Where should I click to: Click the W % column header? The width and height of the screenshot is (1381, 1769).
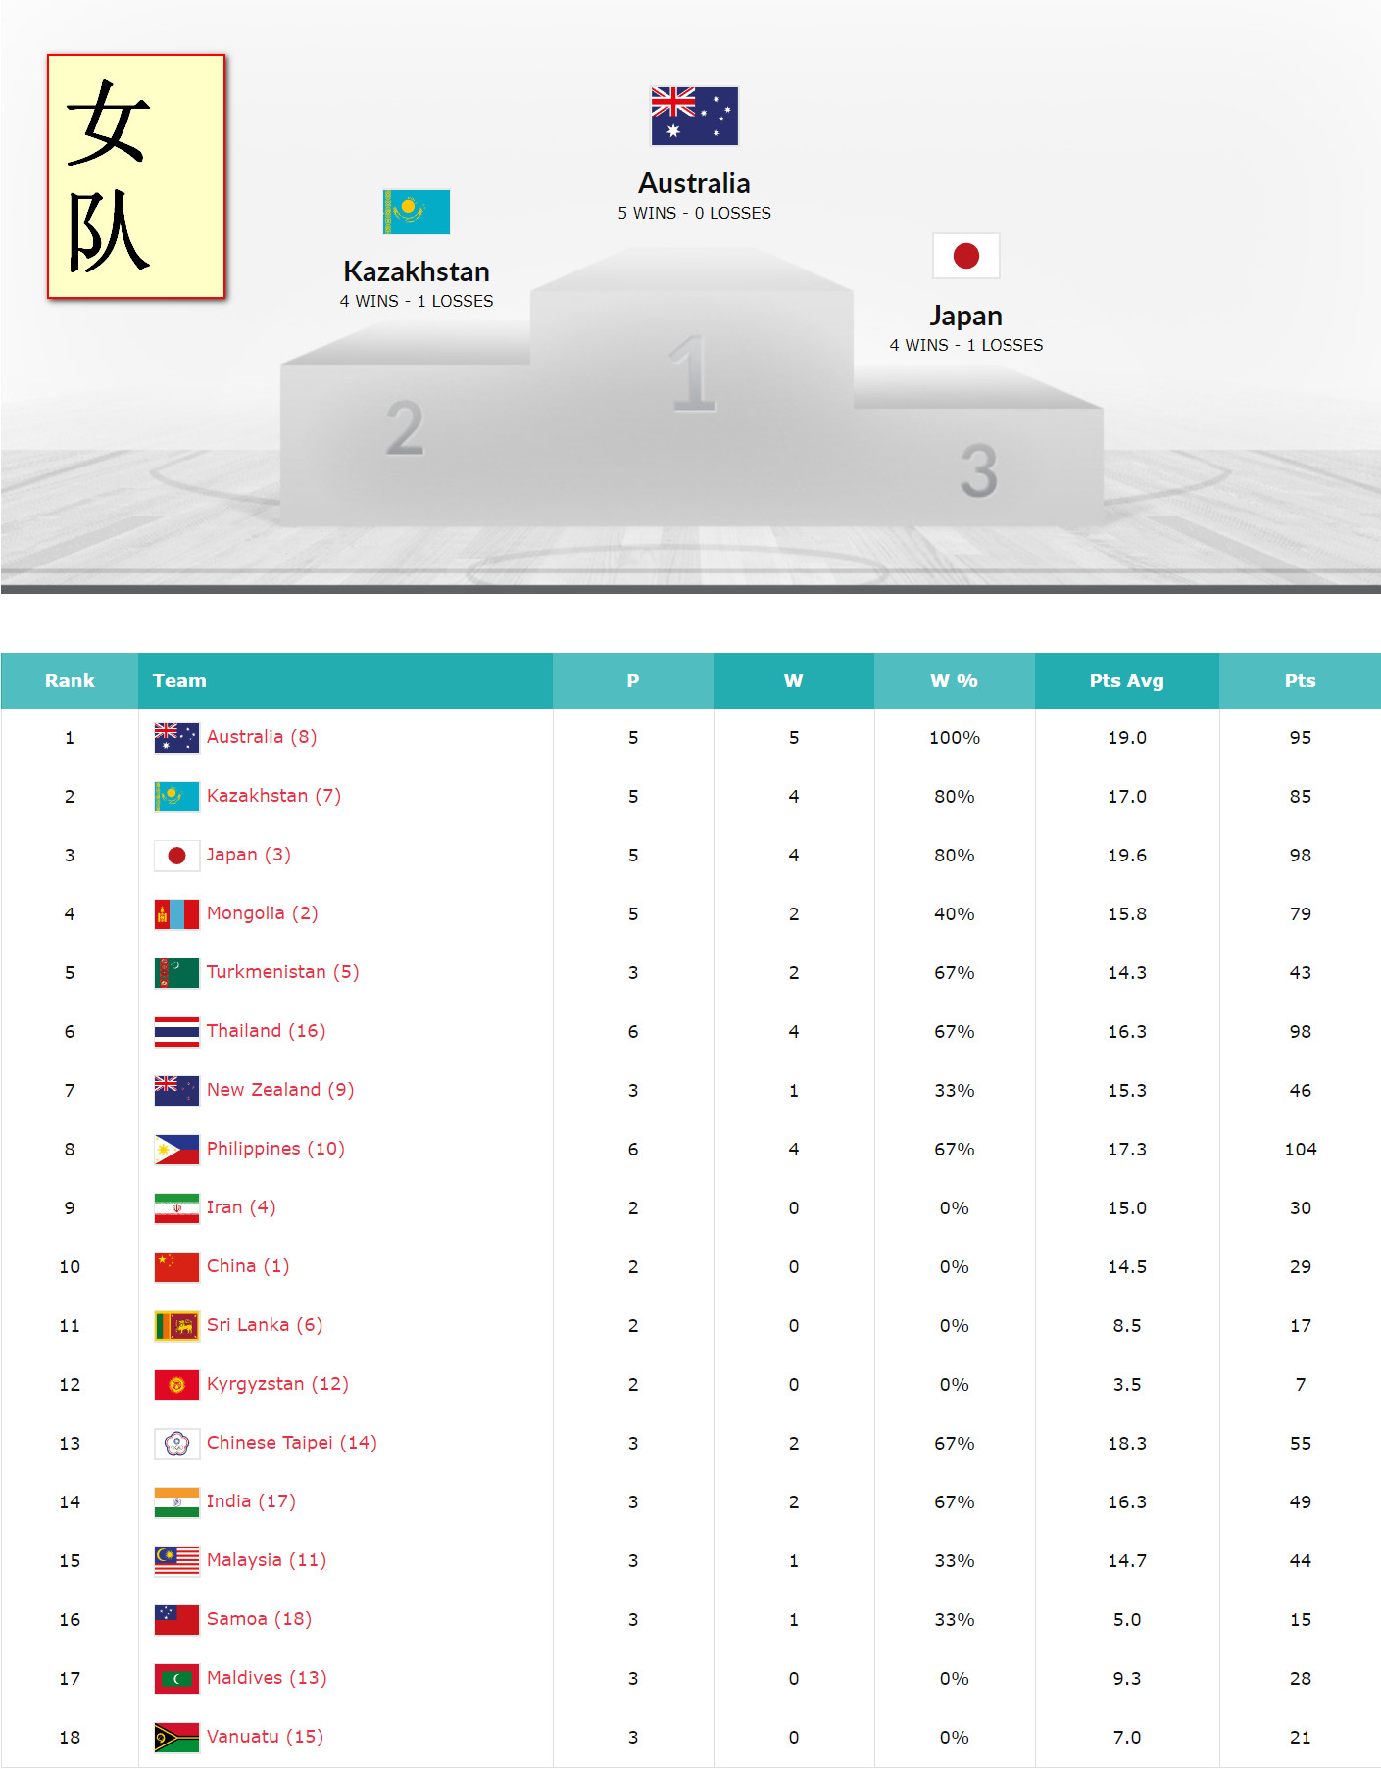pyautogui.click(x=955, y=681)
